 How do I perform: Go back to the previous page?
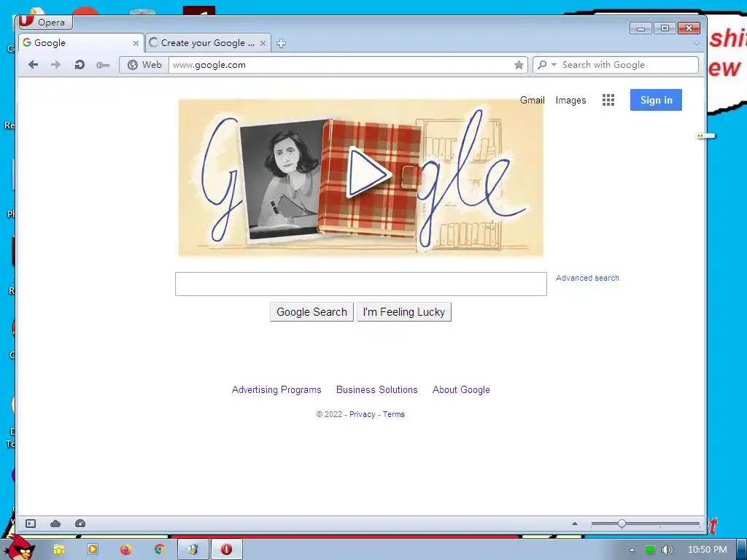point(33,65)
